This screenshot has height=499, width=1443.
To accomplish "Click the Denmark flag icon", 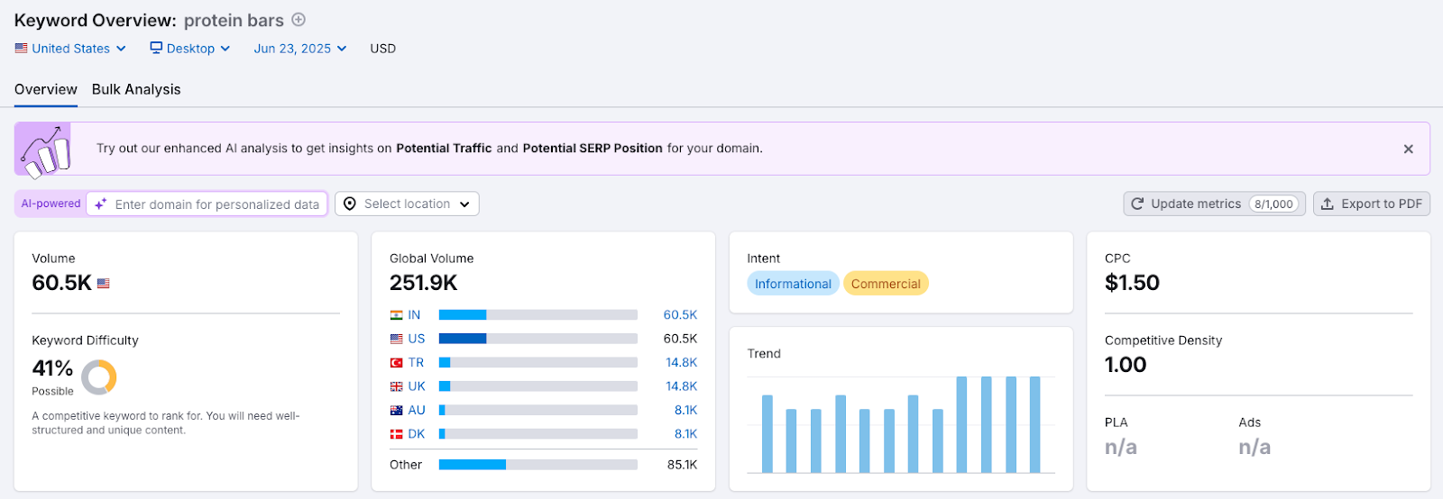I will [396, 434].
